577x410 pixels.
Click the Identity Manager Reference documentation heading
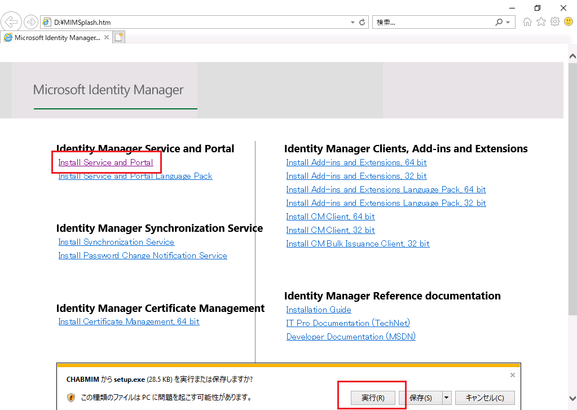coord(392,296)
